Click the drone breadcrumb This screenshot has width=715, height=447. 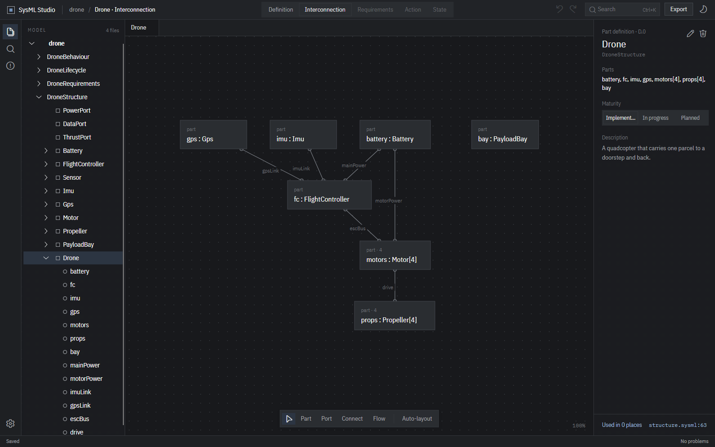coord(76,9)
